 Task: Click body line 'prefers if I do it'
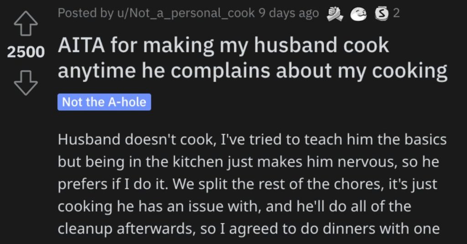pyautogui.click(x=248, y=184)
